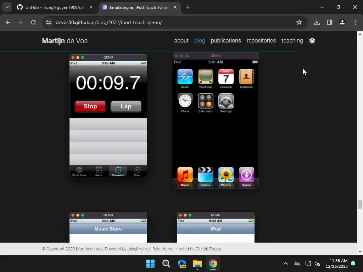
Task: Click the iPod title screenshot image
Action: [x=216, y=227]
